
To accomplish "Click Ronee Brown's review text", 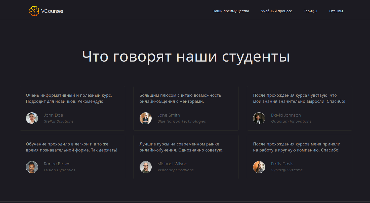I will point(71,147).
